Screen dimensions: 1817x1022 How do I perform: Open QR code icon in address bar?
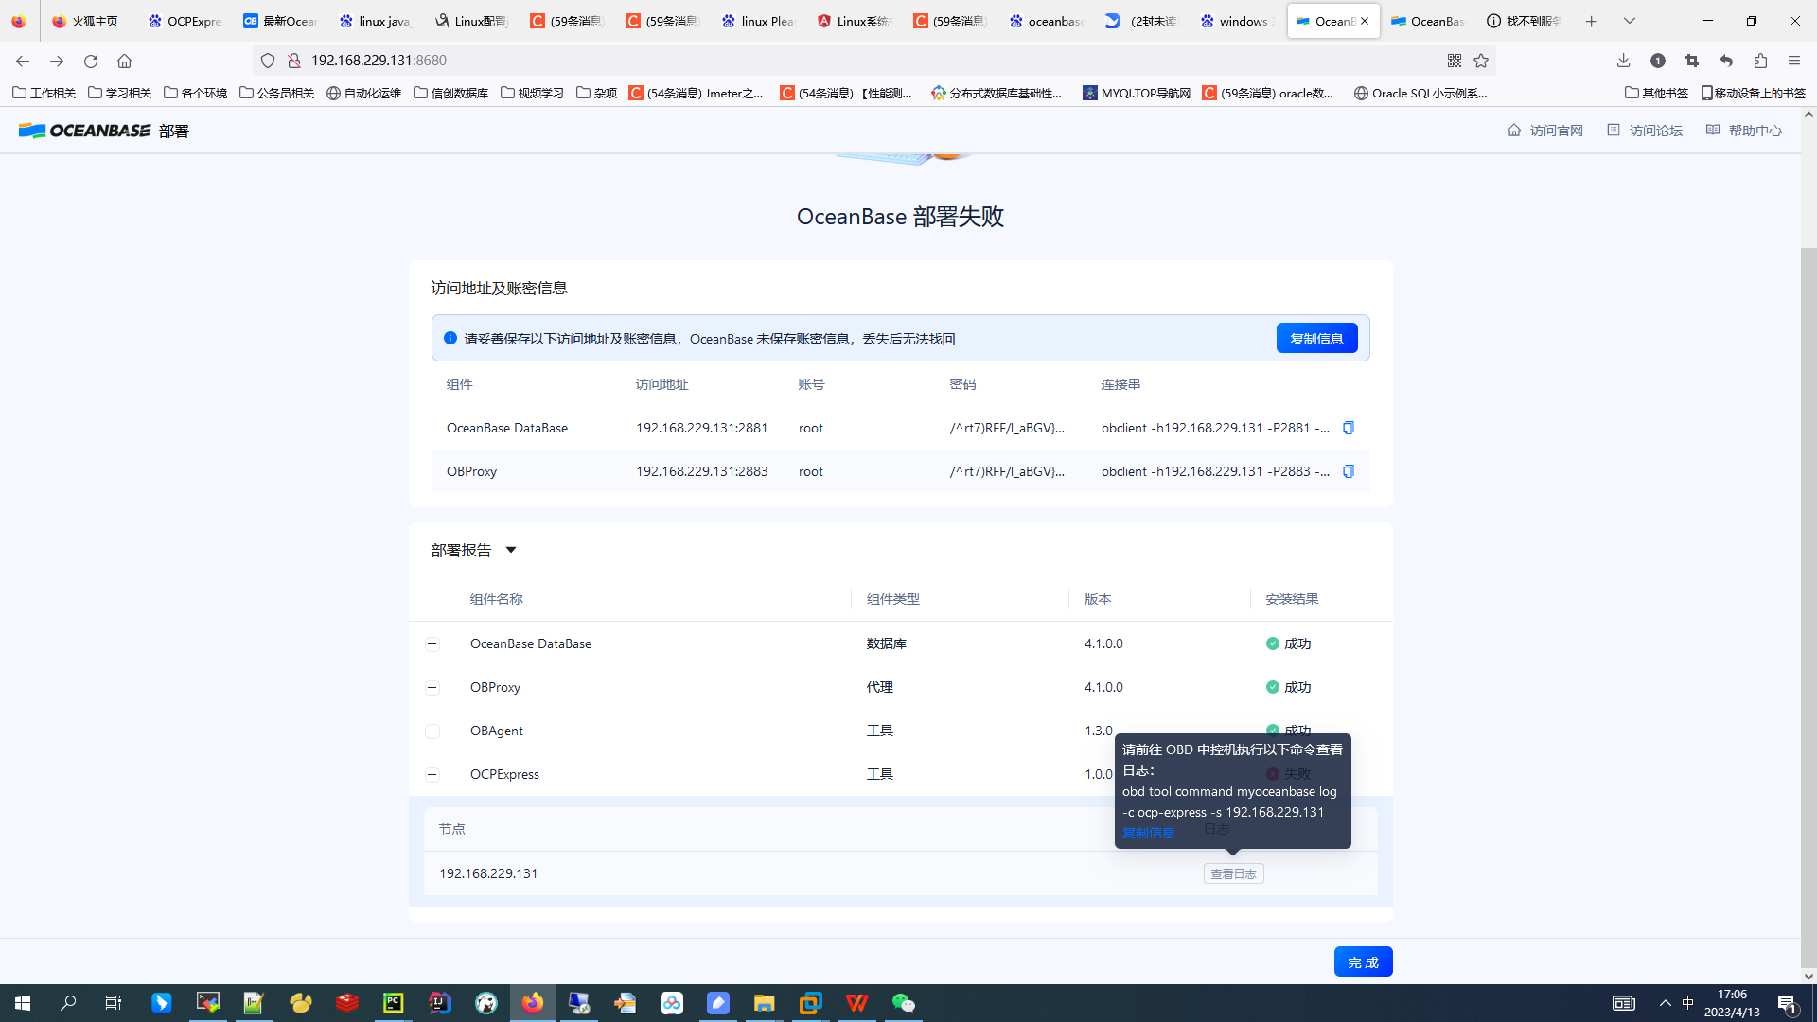point(1455,61)
